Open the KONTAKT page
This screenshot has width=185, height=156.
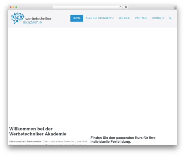pos(158,18)
